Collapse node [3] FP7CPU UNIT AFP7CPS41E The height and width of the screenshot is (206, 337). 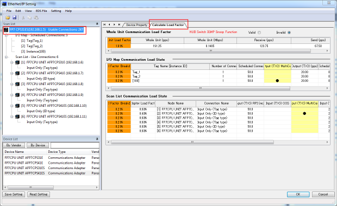coord(12,84)
